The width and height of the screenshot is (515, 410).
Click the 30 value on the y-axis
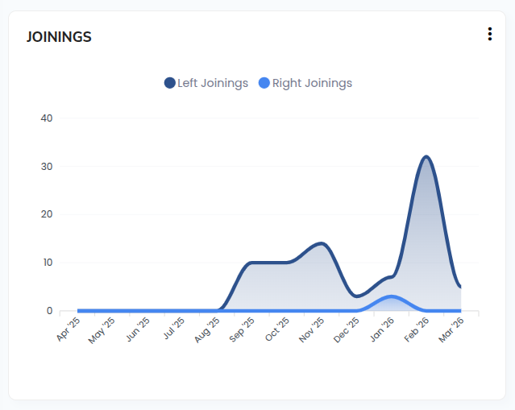point(46,167)
